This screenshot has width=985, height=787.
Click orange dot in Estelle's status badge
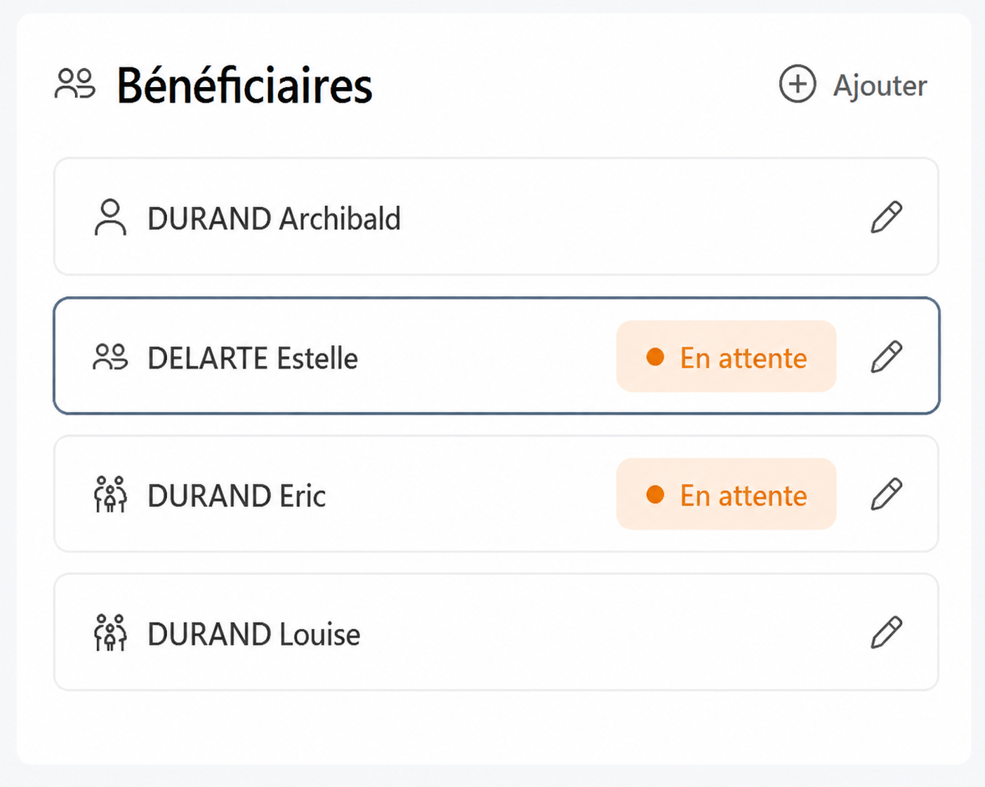tap(655, 357)
